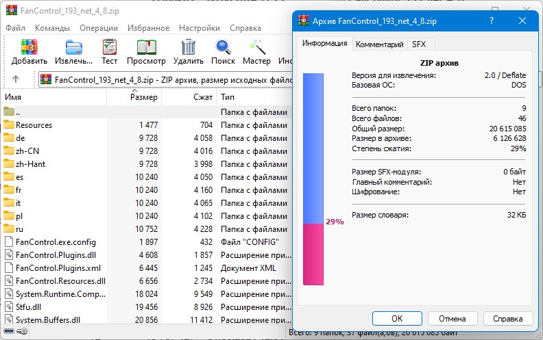Open the Справка menu in menu bar
The width and height of the screenshot is (543, 340).
245,28
